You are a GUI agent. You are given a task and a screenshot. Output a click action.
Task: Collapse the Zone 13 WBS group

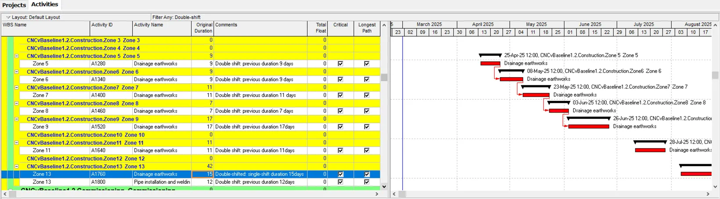pyautogui.click(x=17, y=167)
